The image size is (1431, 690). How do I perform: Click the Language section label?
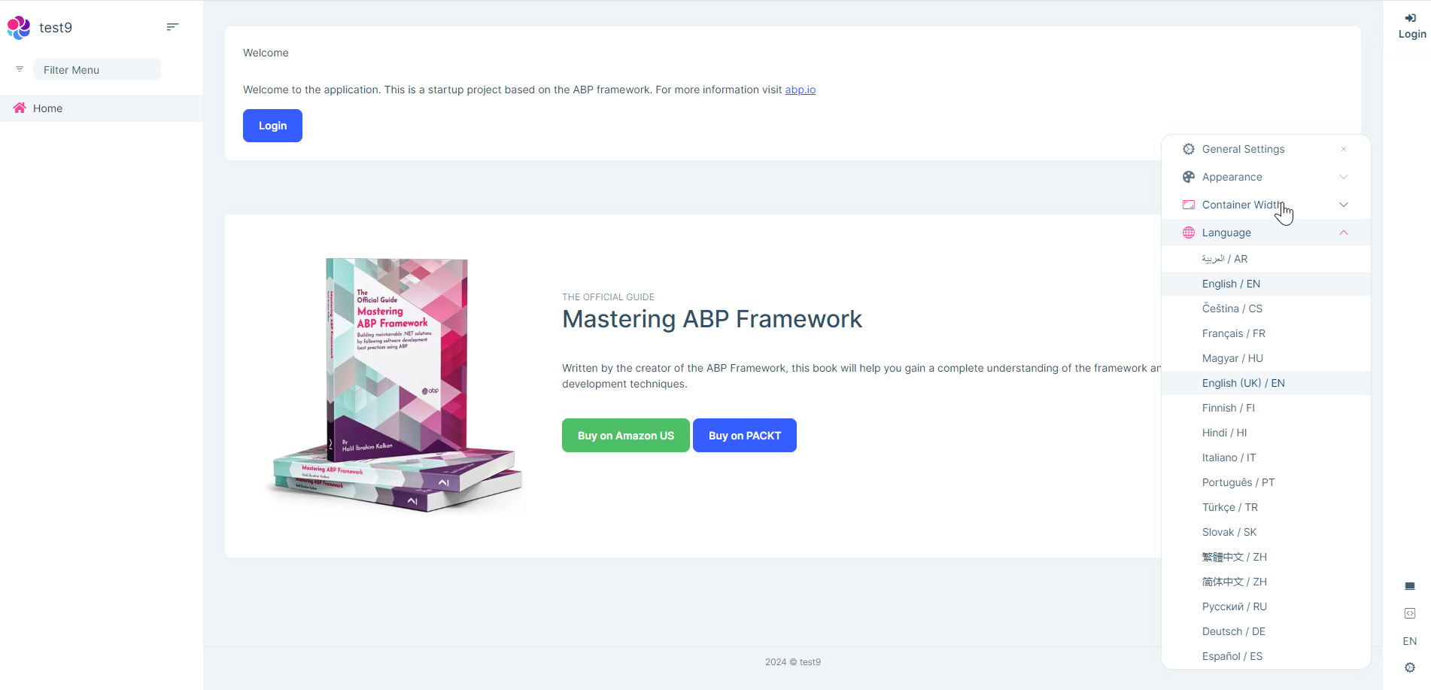coord(1226,233)
